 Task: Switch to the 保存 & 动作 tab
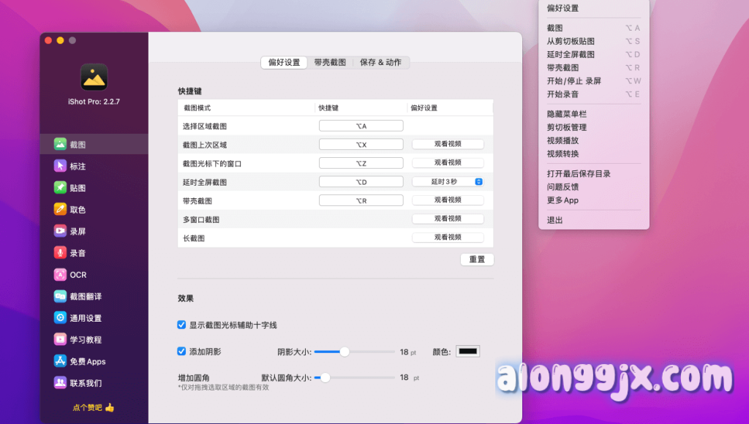pyautogui.click(x=380, y=63)
